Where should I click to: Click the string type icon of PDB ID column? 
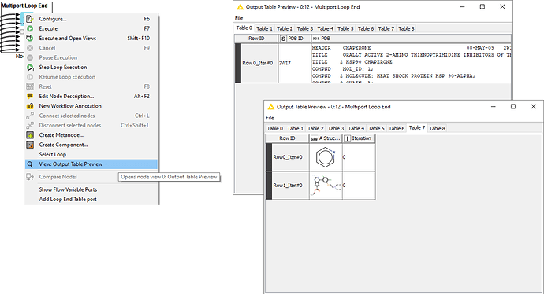(x=284, y=39)
